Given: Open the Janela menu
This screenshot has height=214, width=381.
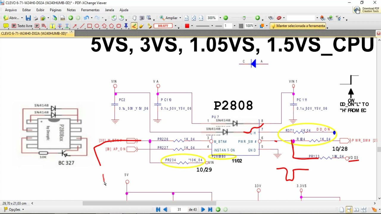Looking at the screenshot, I should point(109,10).
